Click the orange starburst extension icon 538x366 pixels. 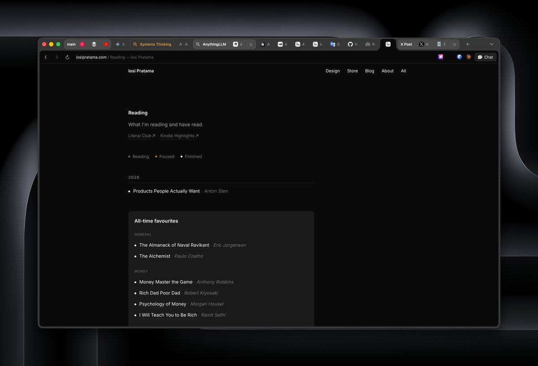(x=469, y=57)
